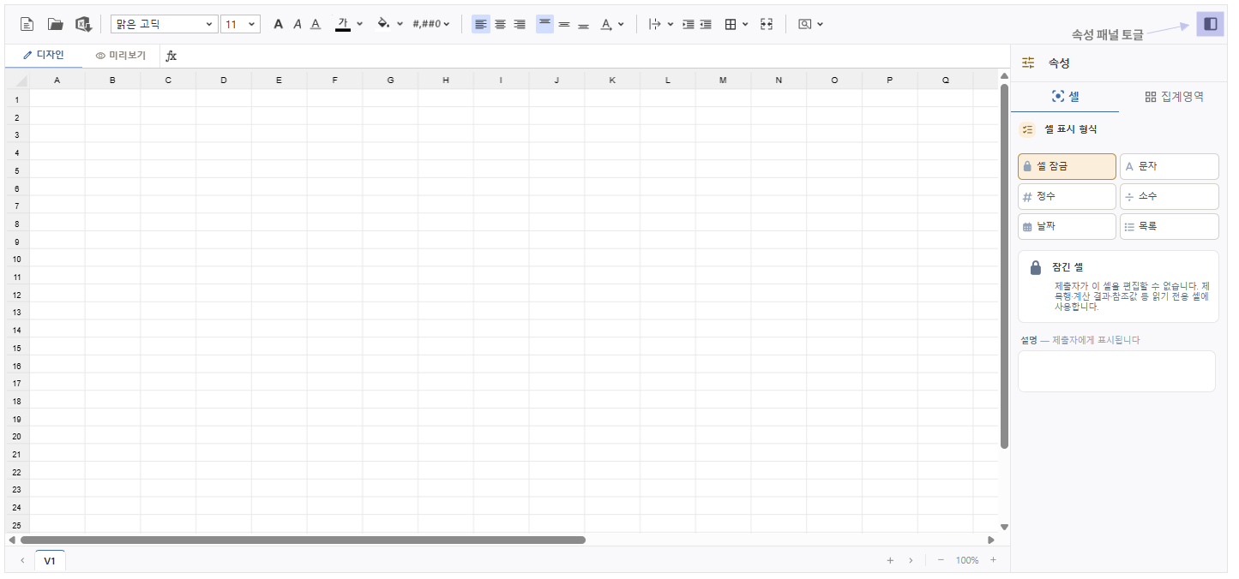Image resolution: width=1239 pixels, height=579 pixels.
Task: Align text to the right
Action: (520, 24)
